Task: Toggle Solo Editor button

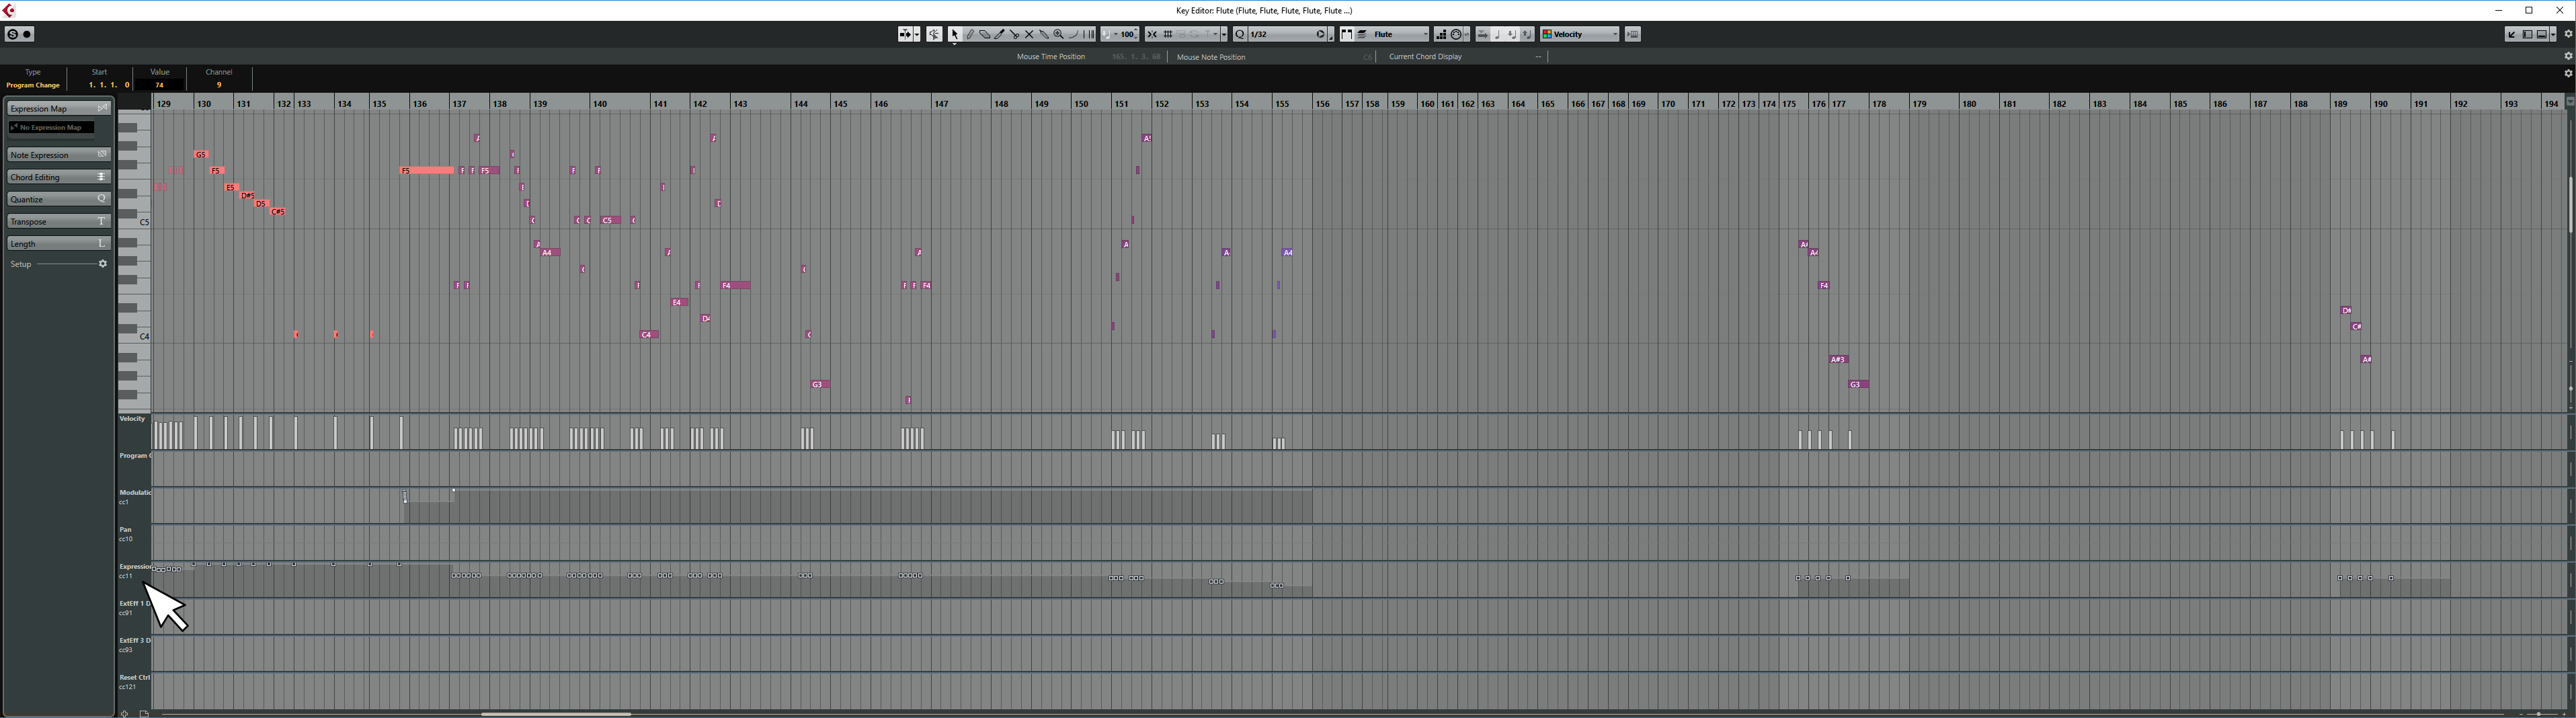Action: tap(12, 34)
